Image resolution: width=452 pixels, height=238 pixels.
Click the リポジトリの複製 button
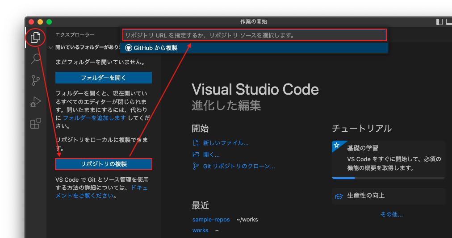[104, 164]
